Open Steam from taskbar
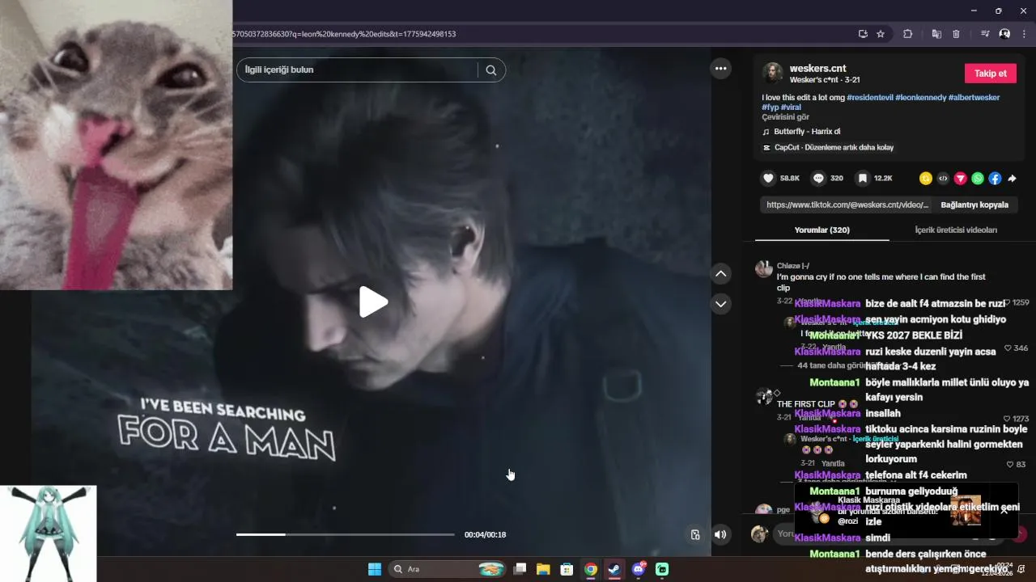Image resolution: width=1036 pixels, height=582 pixels. (x=614, y=569)
